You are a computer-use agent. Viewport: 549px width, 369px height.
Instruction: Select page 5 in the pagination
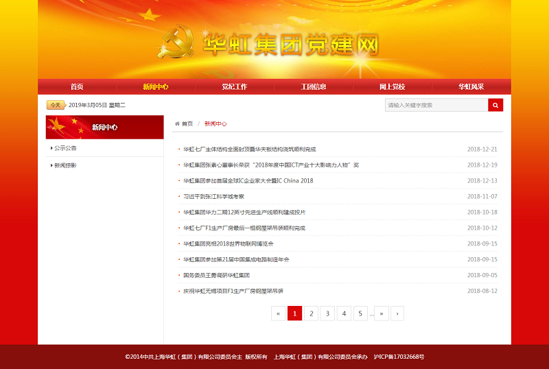coord(360,313)
